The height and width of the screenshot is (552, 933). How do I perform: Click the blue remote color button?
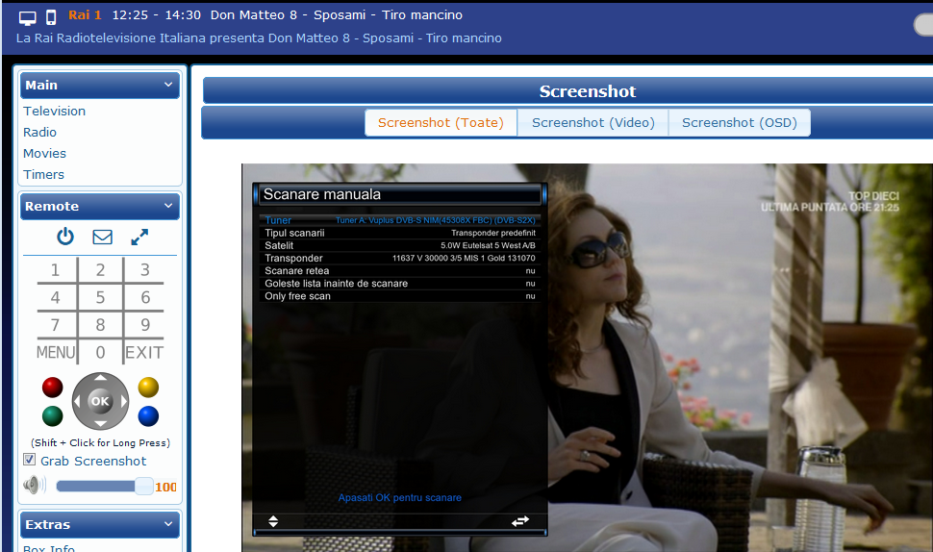click(148, 415)
